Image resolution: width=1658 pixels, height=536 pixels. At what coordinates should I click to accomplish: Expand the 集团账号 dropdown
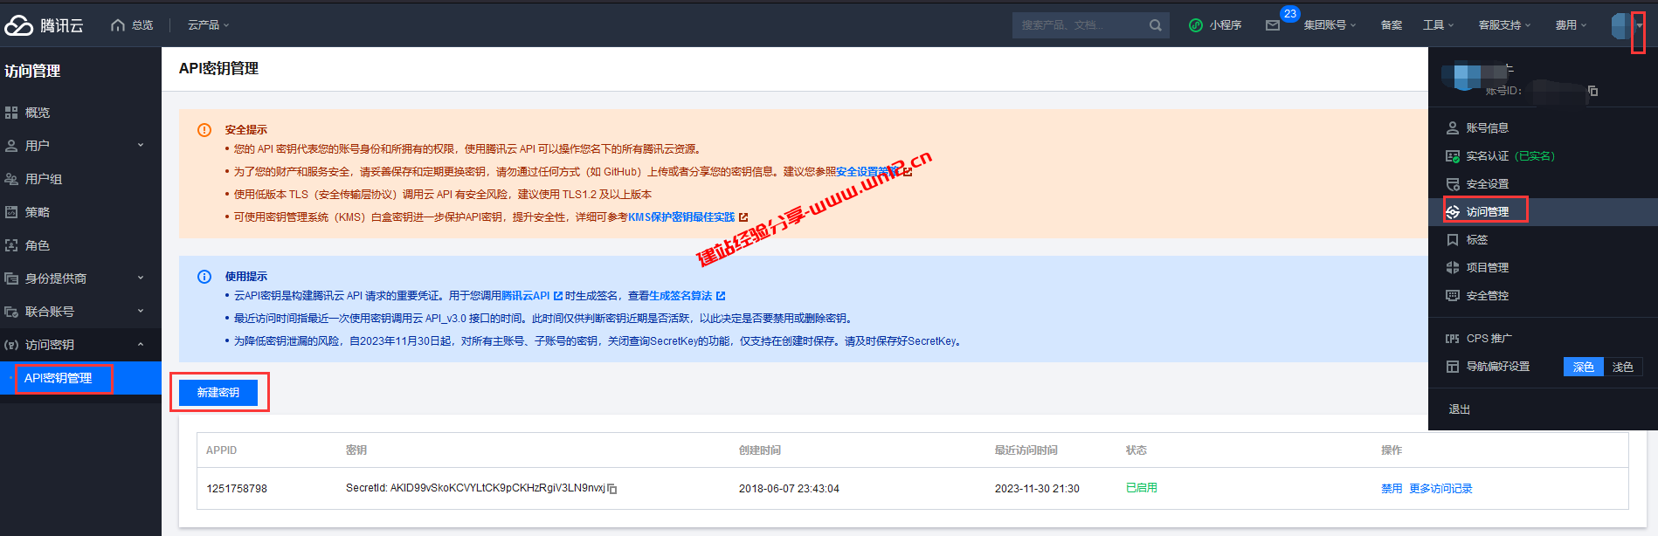click(x=1330, y=25)
